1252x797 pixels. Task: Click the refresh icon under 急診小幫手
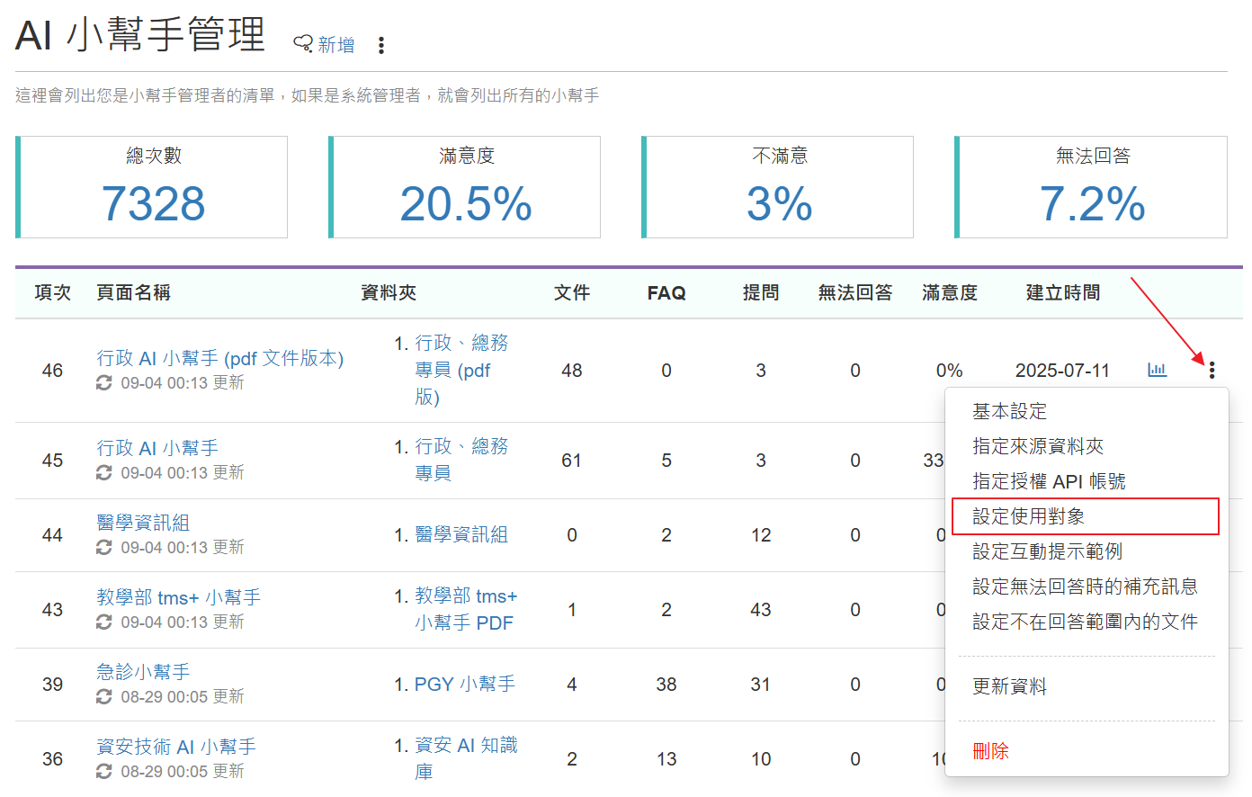tap(104, 697)
